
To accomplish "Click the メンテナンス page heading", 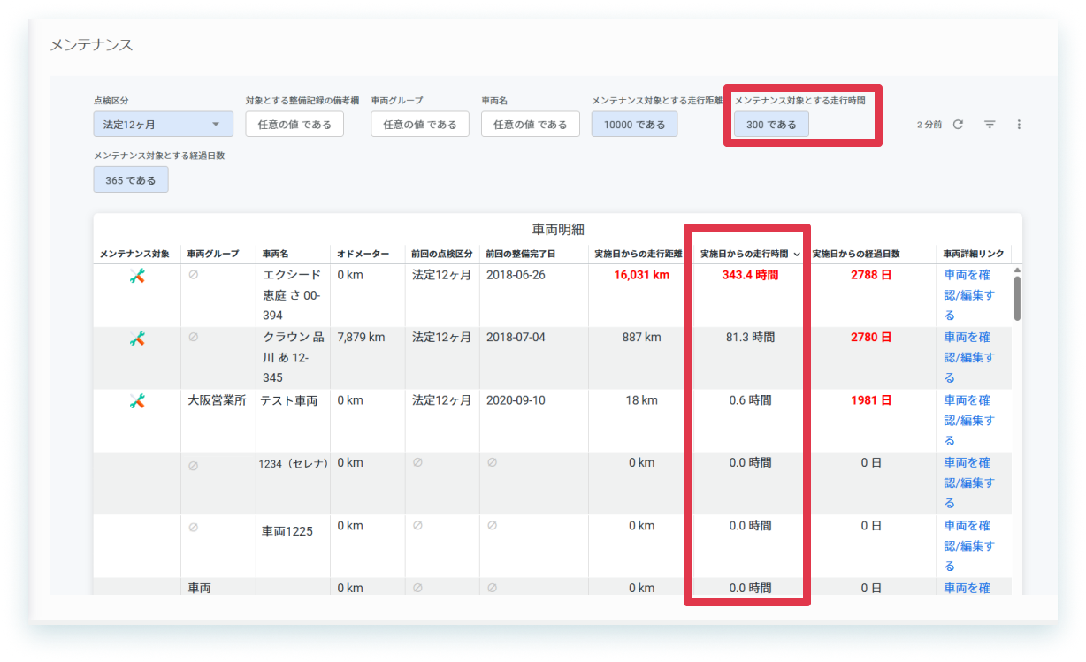I will click(x=91, y=44).
